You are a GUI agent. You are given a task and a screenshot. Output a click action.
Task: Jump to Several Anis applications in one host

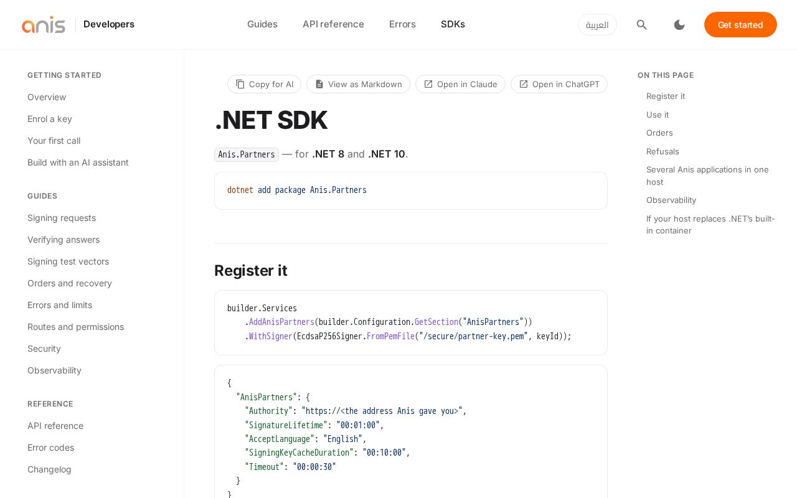click(707, 176)
